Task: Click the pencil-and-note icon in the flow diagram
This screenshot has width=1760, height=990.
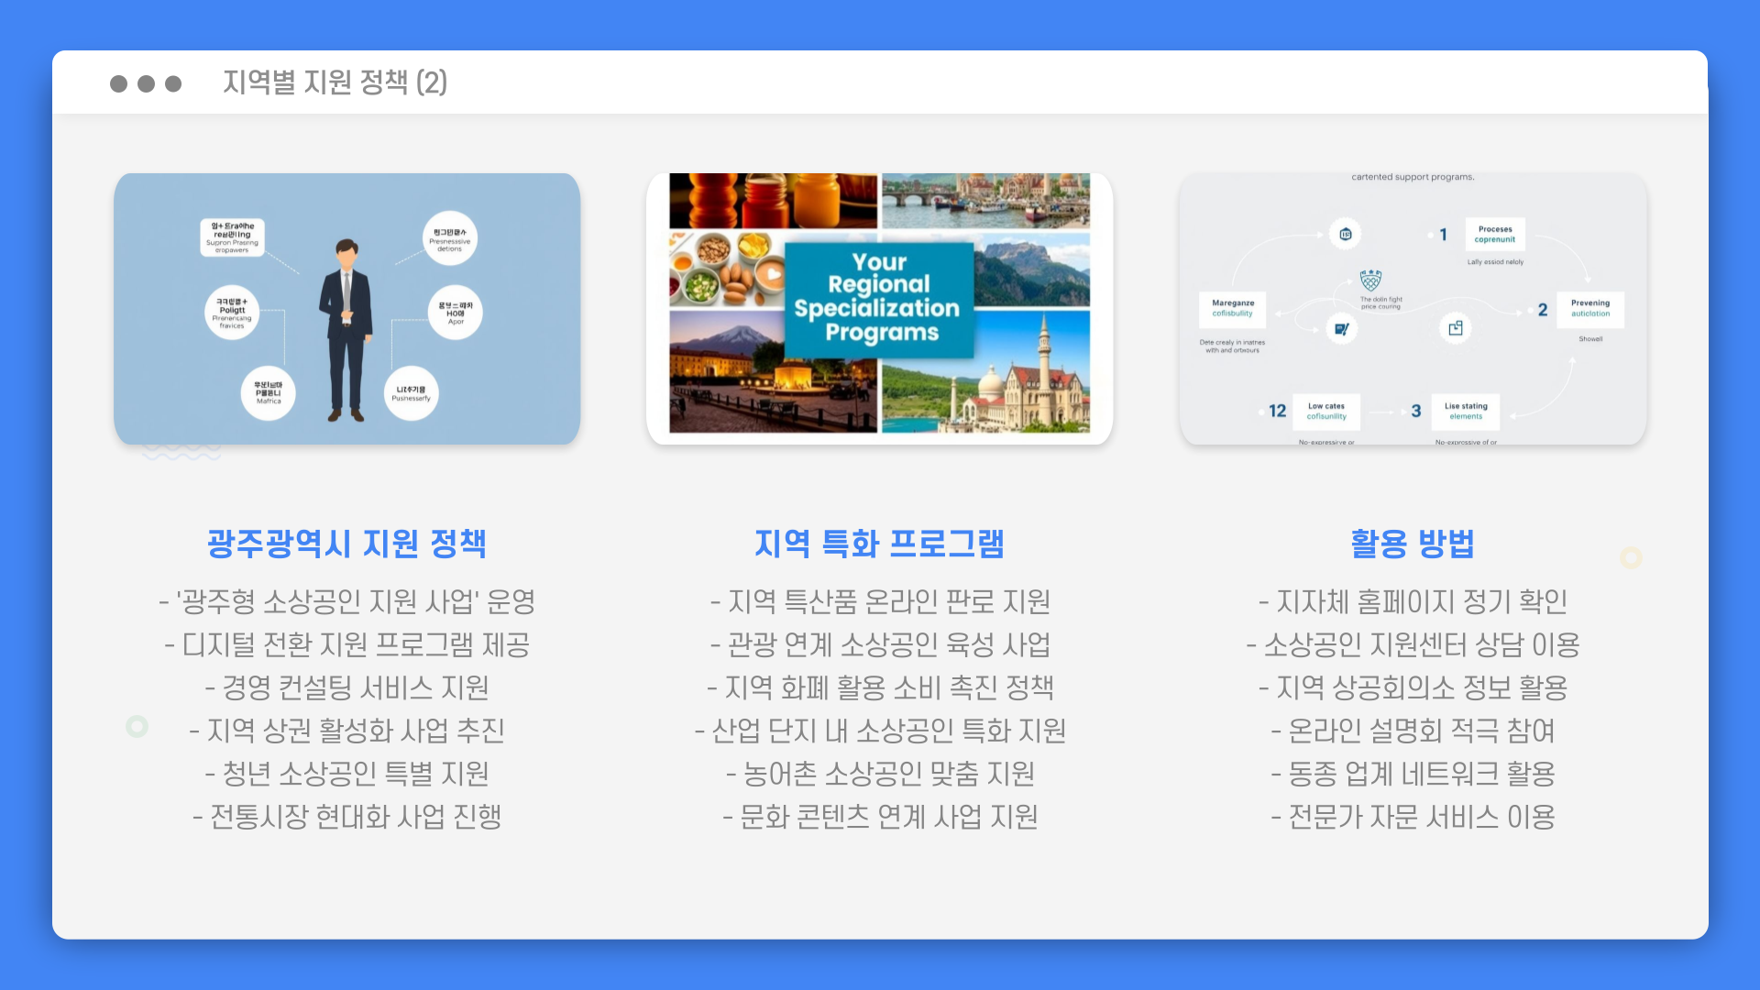Action: point(1341,328)
